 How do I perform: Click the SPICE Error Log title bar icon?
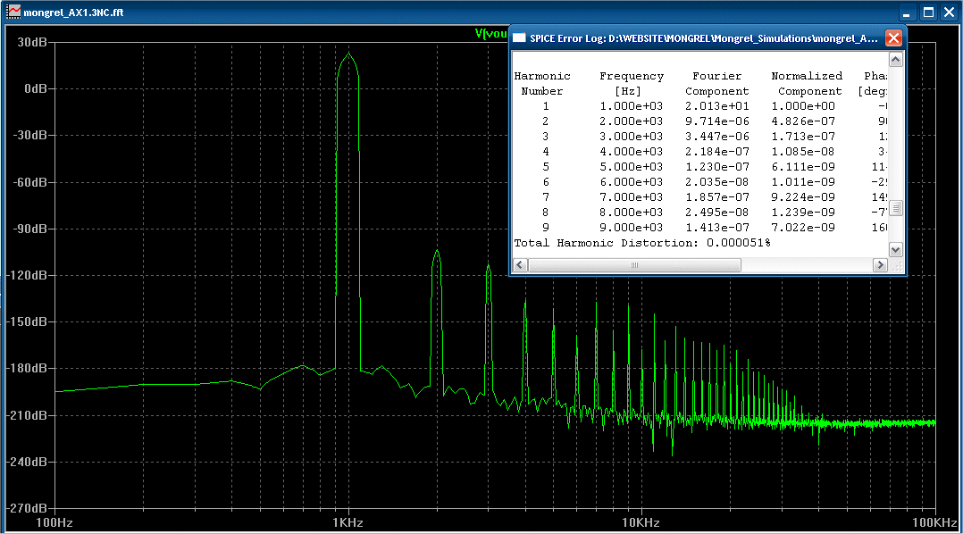pos(520,38)
